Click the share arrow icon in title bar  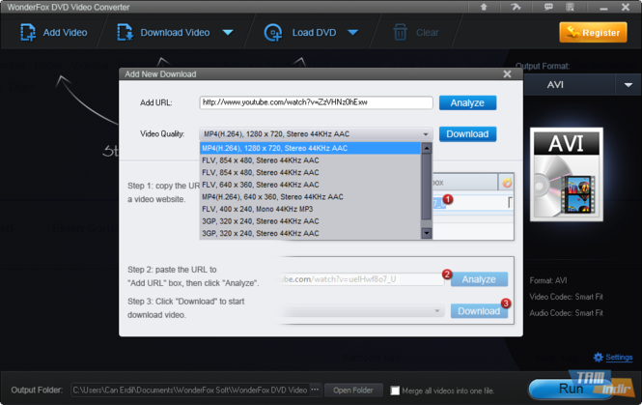(x=516, y=7)
